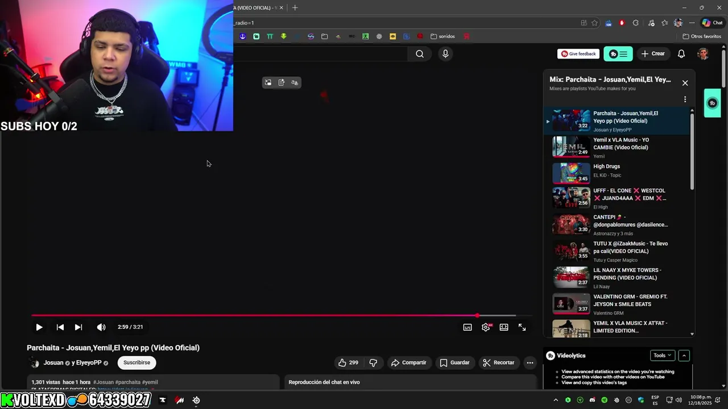This screenshot has width=728, height=409.
Task: Open player settings gear
Action: (x=486, y=327)
